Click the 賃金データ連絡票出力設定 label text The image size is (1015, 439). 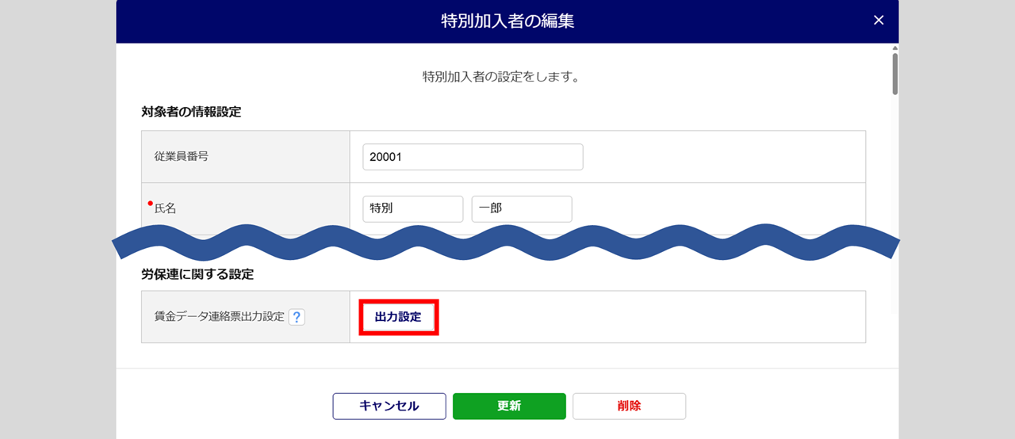click(x=219, y=317)
